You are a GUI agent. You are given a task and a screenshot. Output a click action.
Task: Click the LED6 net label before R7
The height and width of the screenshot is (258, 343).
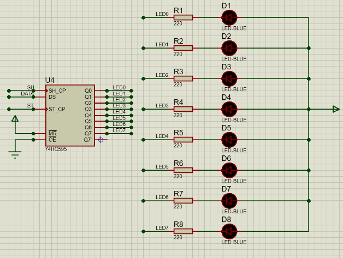point(162,197)
